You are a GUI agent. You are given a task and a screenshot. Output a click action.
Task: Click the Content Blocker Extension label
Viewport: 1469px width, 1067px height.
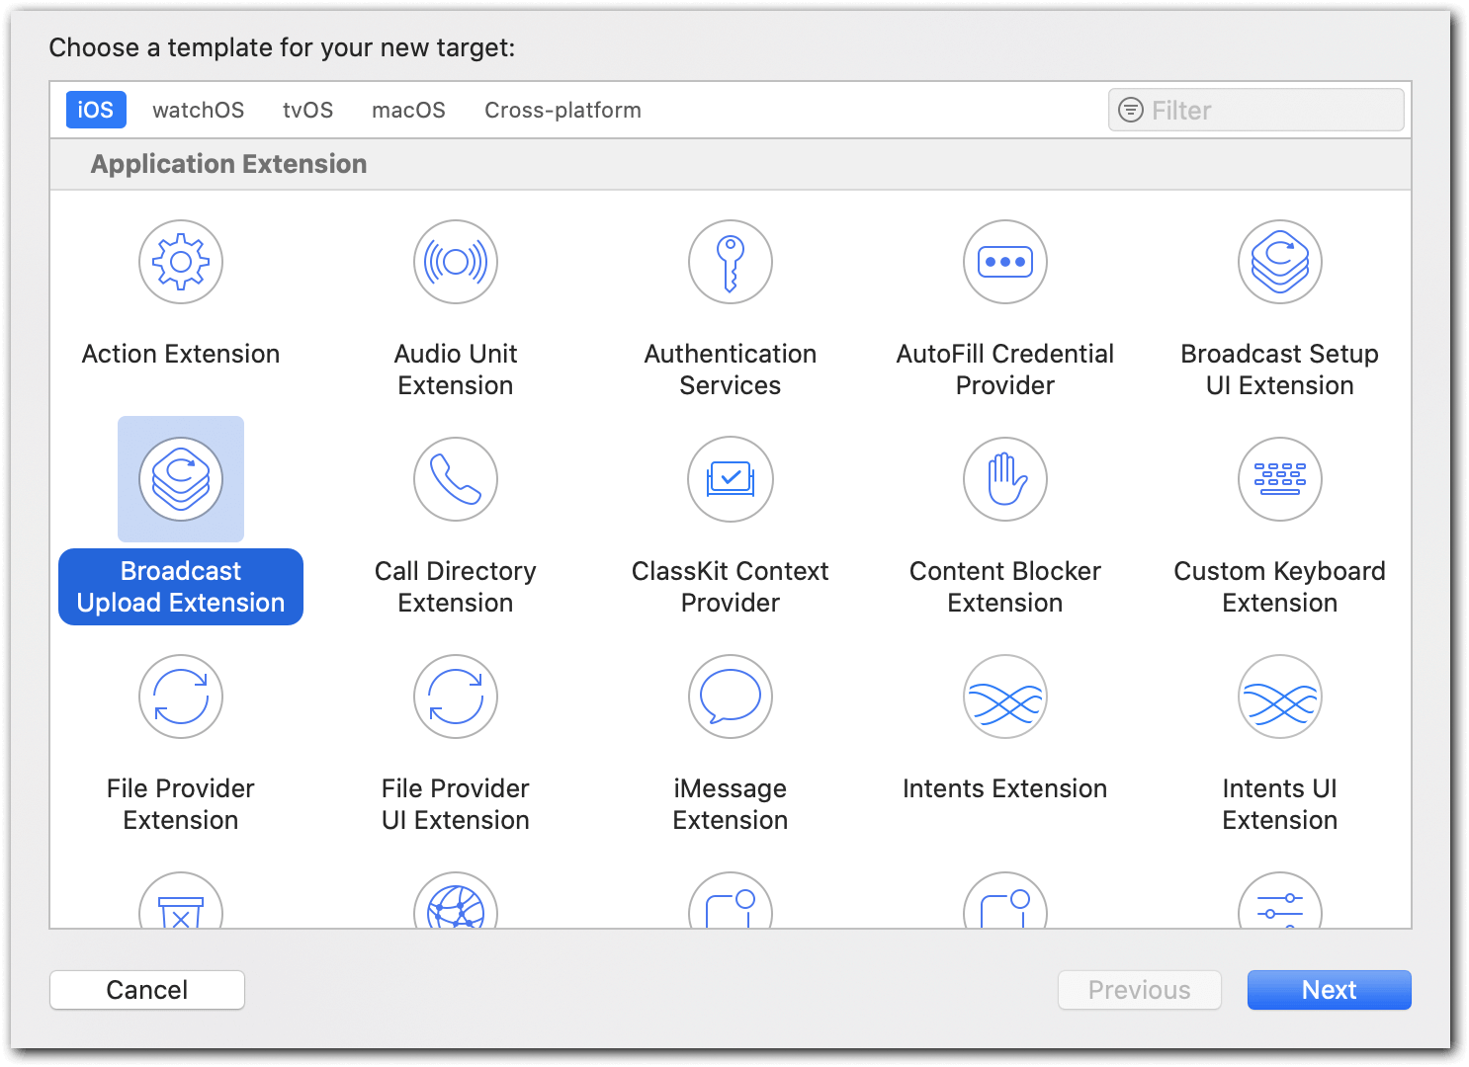(1005, 587)
